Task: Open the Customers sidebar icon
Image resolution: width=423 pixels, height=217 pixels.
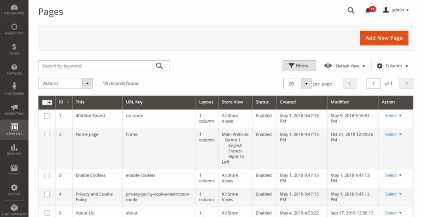Action: [x=14, y=88]
